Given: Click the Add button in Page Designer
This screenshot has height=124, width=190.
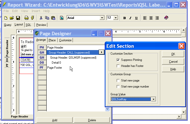Looking at the screenshot, I should pos(55,120).
